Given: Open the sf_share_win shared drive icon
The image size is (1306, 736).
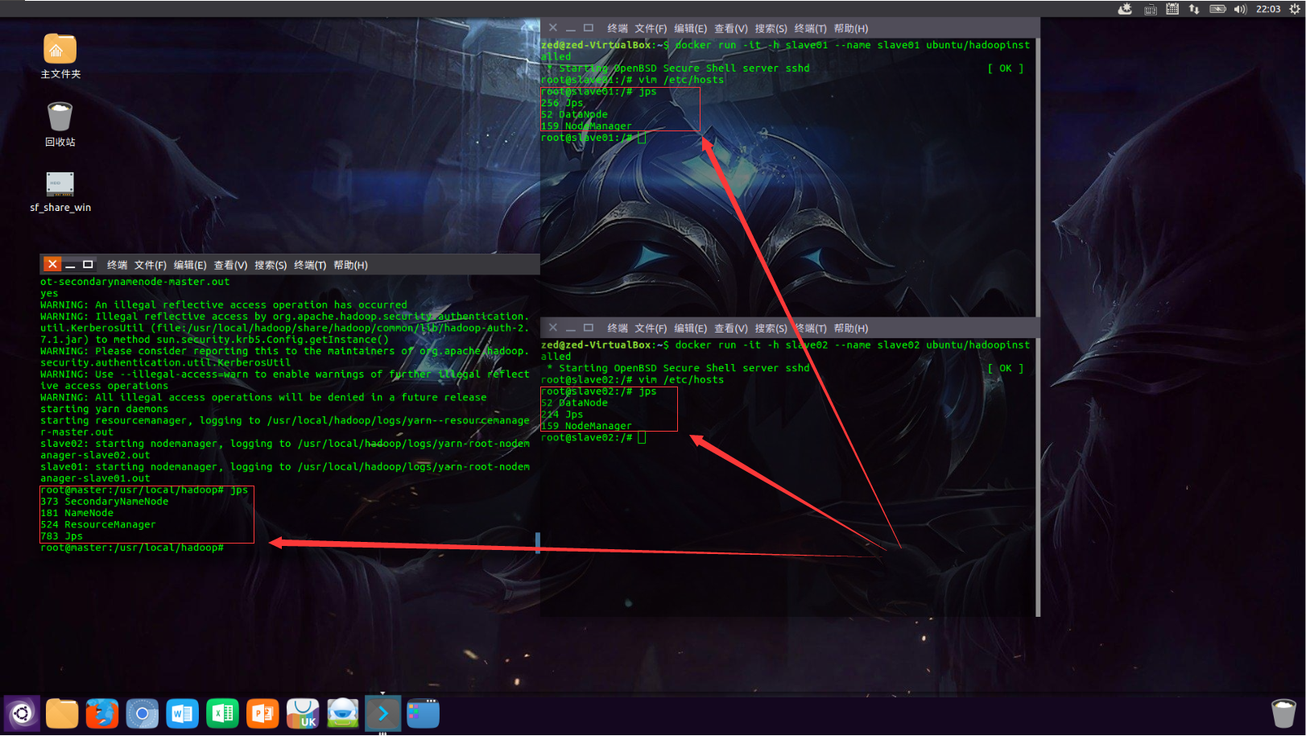Looking at the screenshot, I should [x=60, y=192].
